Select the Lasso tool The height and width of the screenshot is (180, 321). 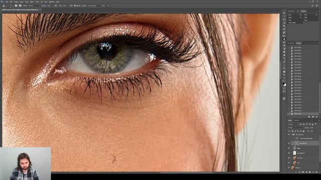click(284, 19)
